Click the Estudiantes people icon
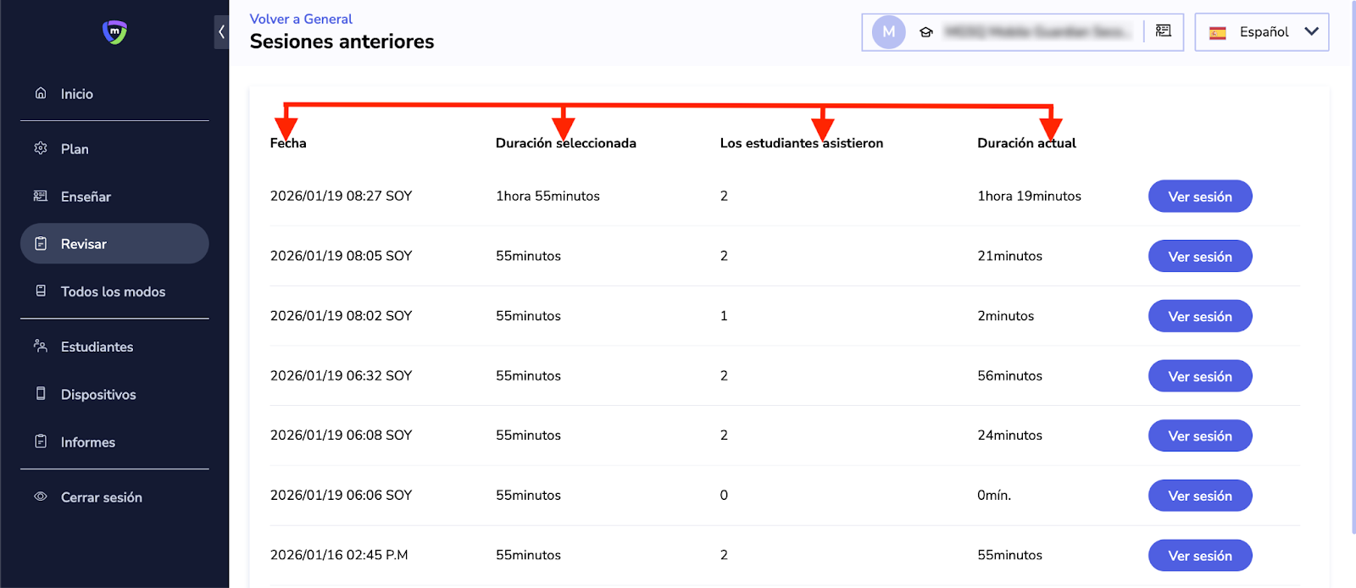 41,346
